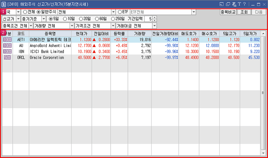The height and width of the screenshot is (158, 268).
Task: Open the country dropdown
Action: coord(18,12)
